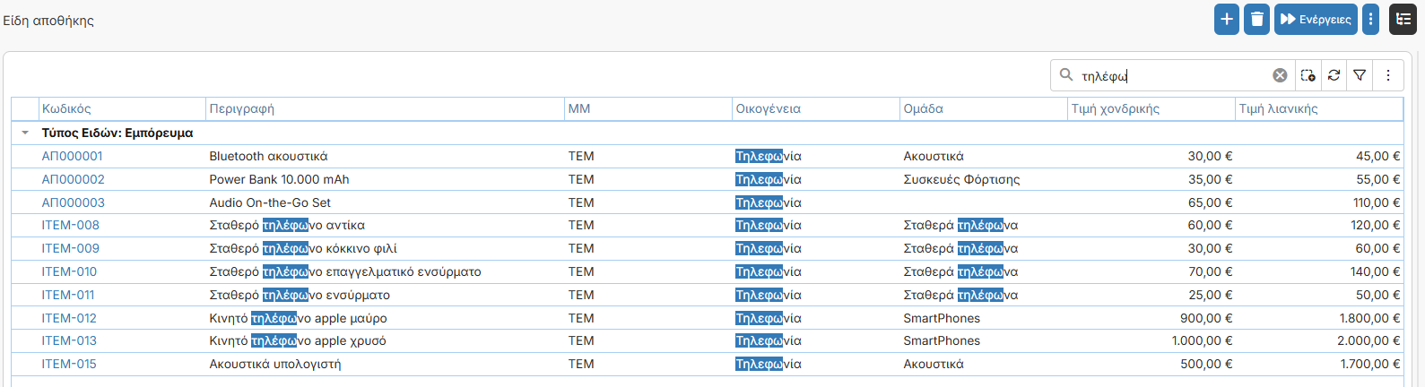Toggle the dark tree-list view button
1425x387 pixels.
[x=1403, y=19]
